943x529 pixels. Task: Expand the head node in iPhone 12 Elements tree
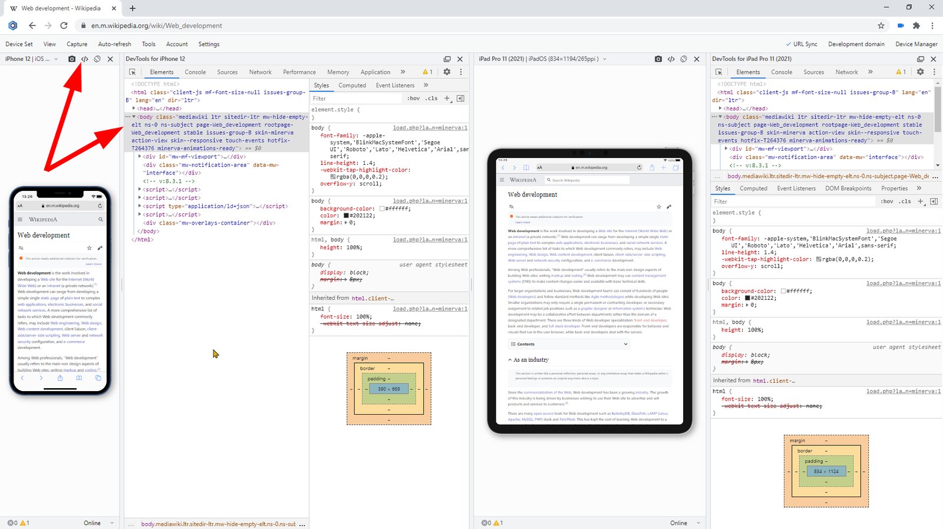point(134,108)
